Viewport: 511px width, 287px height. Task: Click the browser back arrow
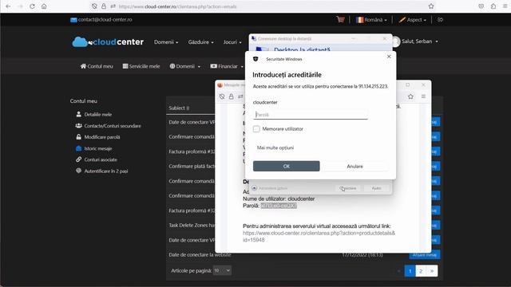[x=8, y=6]
